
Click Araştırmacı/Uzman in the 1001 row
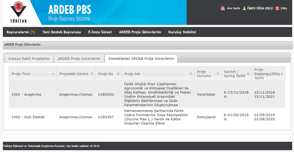click(x=76, y=94)
